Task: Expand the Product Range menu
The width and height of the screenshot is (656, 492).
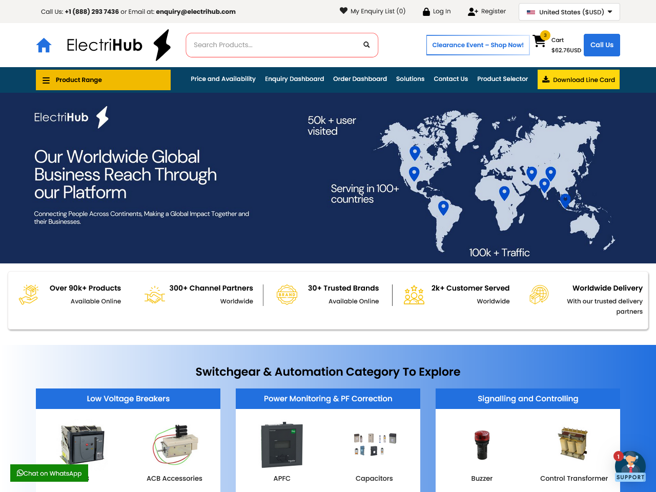Action: 103,80
